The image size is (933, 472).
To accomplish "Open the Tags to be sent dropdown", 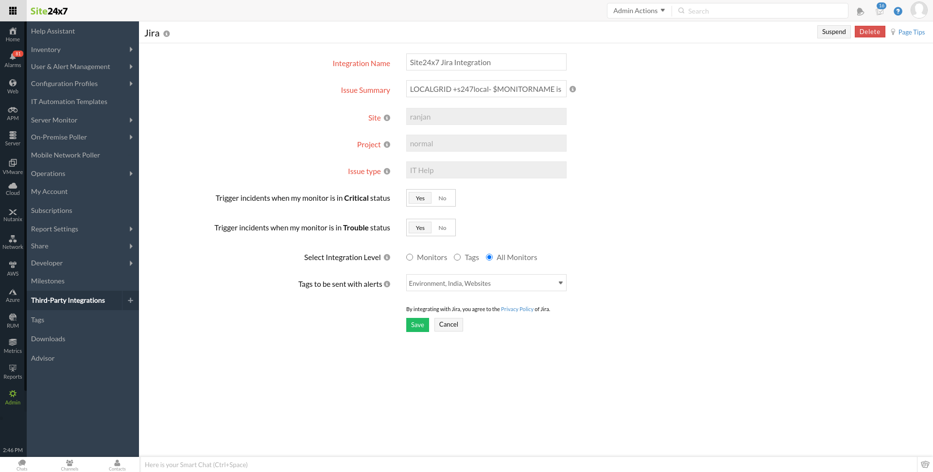I will pos(486,283).
